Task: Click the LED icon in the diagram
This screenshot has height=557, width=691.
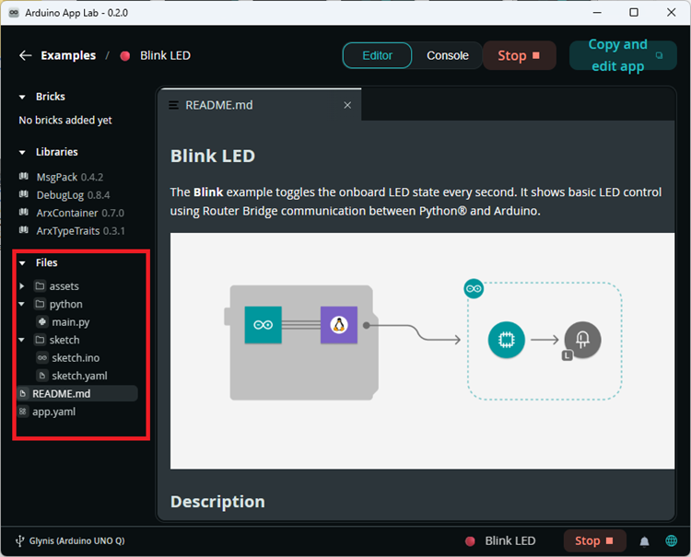Action: point(582,340)
